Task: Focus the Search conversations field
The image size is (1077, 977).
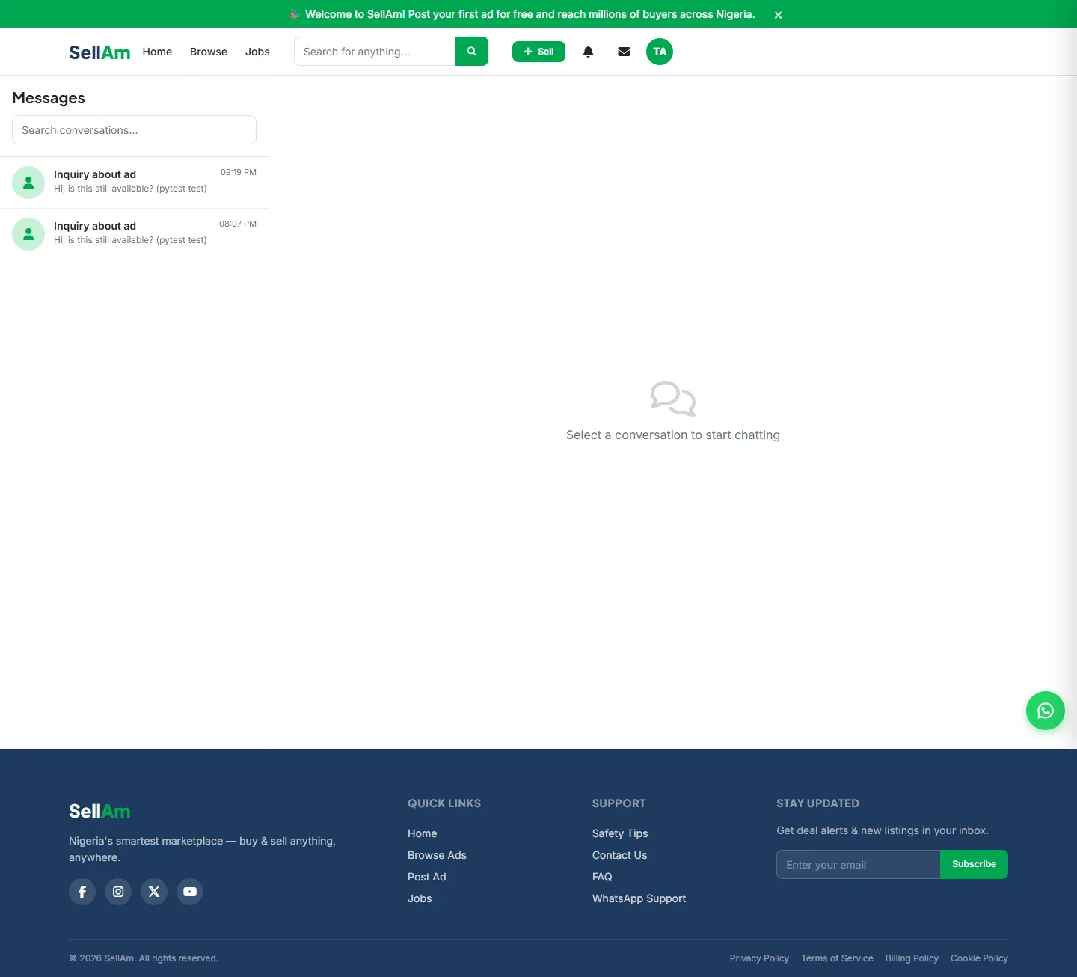Action: pos(134,130)
